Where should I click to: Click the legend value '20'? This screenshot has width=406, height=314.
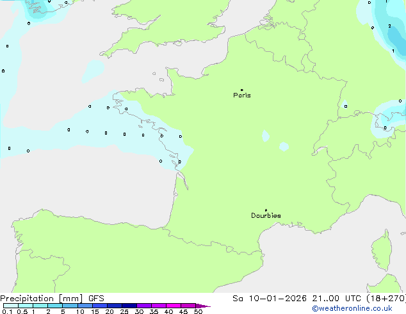point(110,311)
